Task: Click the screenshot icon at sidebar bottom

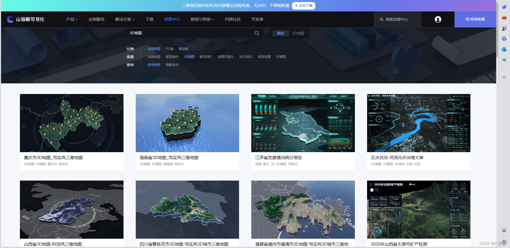Action: point(504,230)
